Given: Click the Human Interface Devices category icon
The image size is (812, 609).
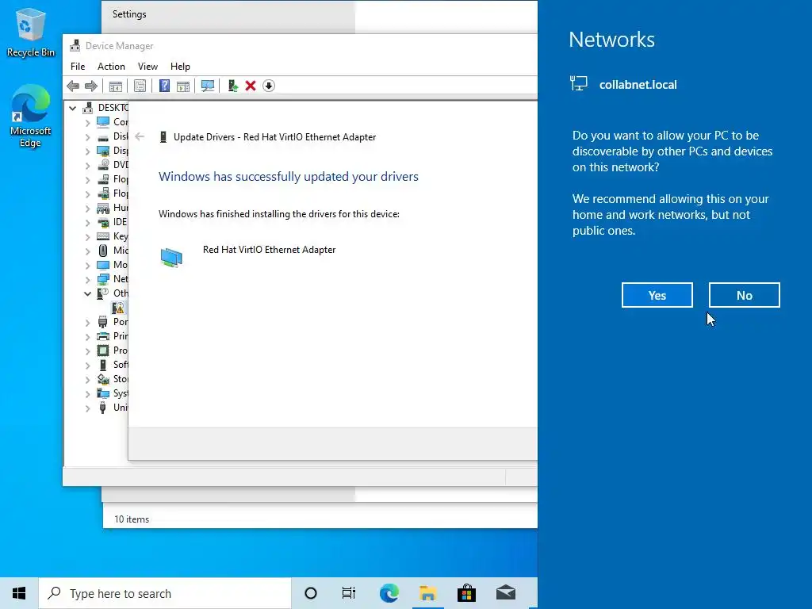Looking at the screenshot, I should 104,208.
